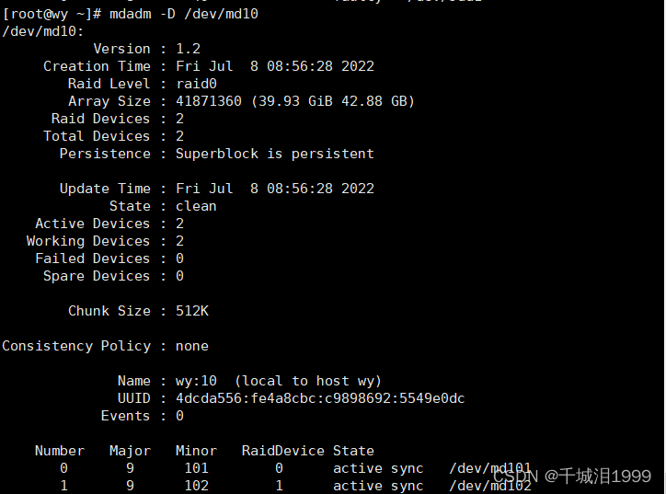Click the Active Devices label

(92, 224)
